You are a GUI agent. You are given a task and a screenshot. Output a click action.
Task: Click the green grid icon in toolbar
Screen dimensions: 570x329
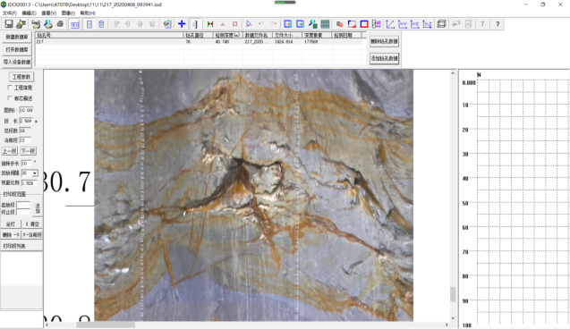tap(325, 24)
